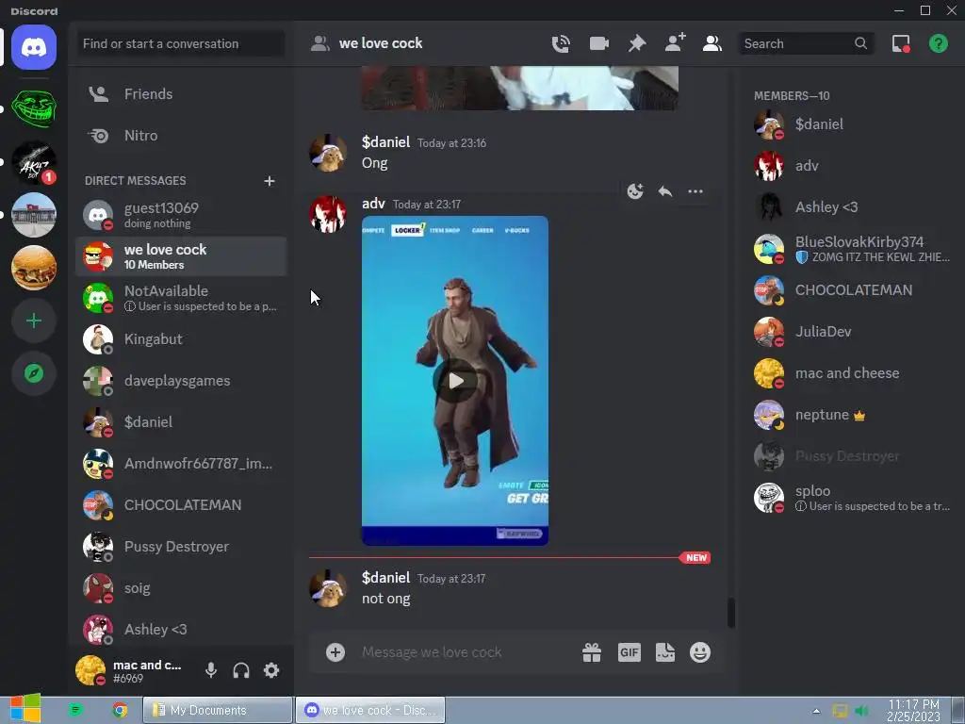Show pinned messages
Viewport: 965px width, 724px height.
coord(637,43)
